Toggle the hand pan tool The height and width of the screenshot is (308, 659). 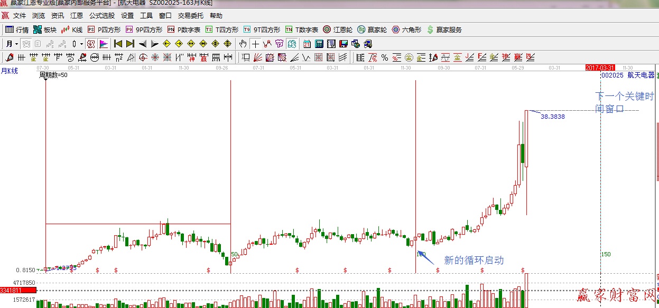243,44
